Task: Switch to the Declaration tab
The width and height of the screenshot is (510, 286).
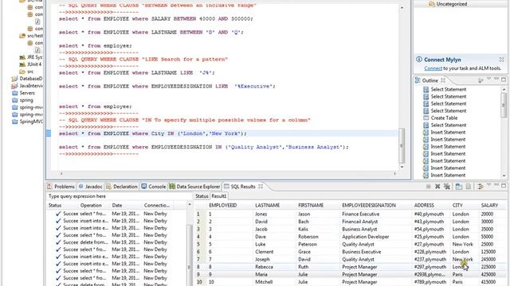Action: coord(122,187)
